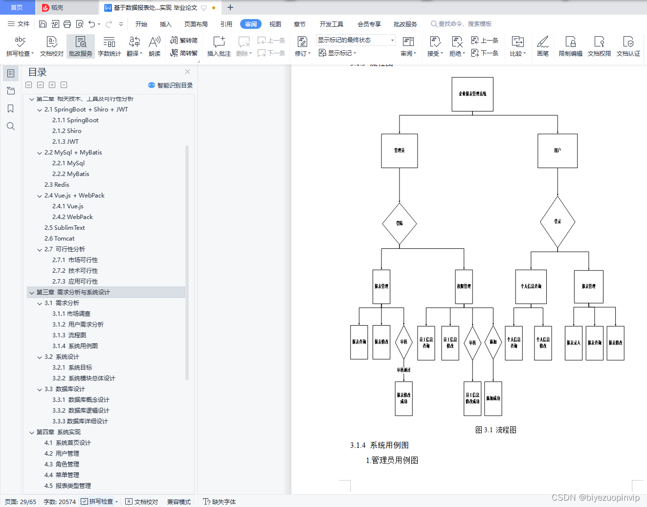Toggle track changes (修订) button
Screen dimensions: 647x507
[x=302, y=46]
